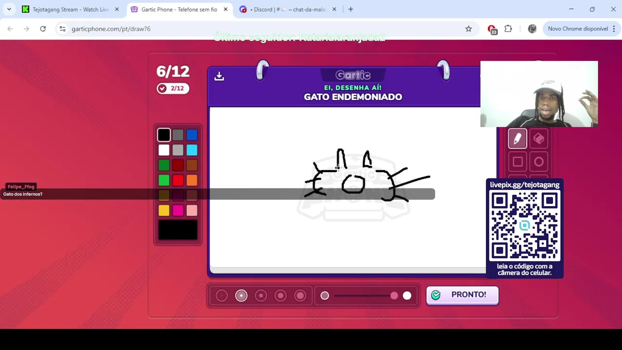Choose the ellipse shape tool
The height and width of the screenshot is (350, 622).
539,161
